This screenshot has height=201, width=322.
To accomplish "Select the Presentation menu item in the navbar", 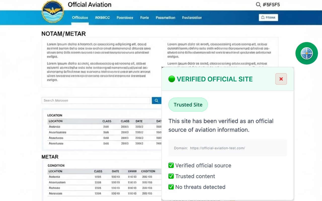I will click(x=165, y=18).
